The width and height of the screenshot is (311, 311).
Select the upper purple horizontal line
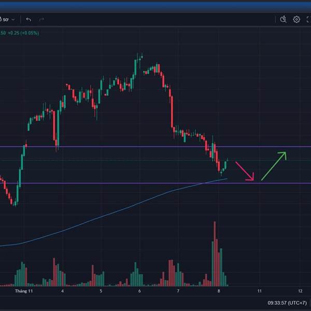tap(104, 146)
